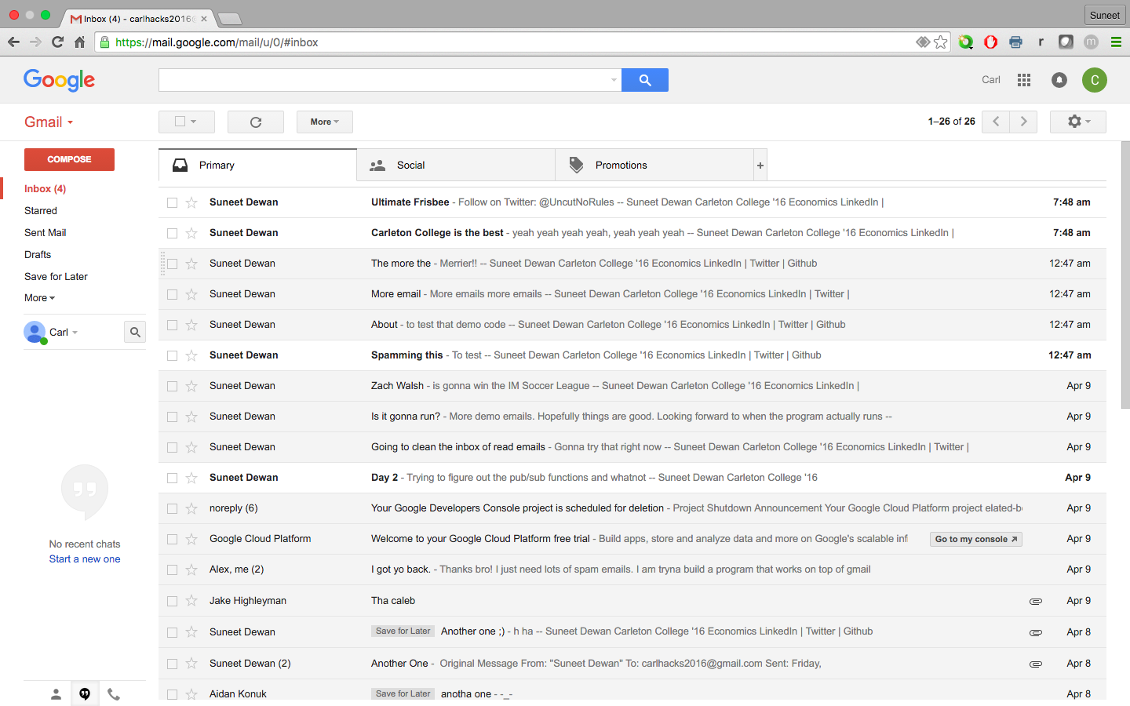Screen dimensions: 1130x706
Task: Click the page vertical scrollbar
Action: point(1125,275)
